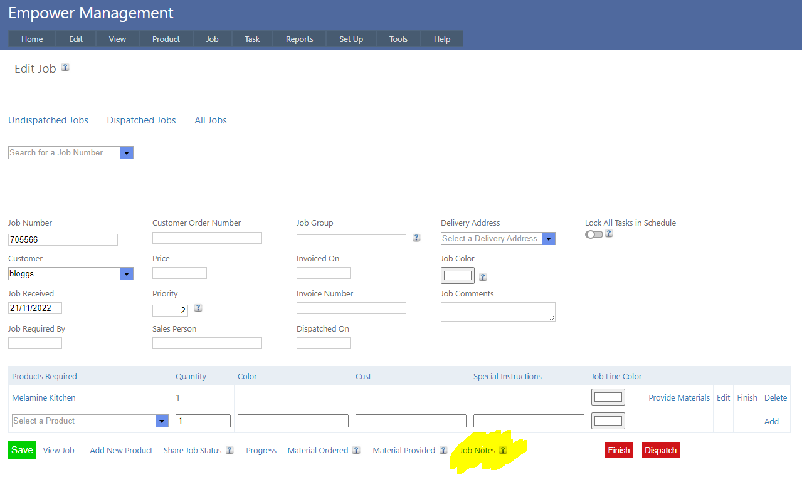Click the Job Notes help icon
This screenshot has height=487, width=802.
pos(502,450)
